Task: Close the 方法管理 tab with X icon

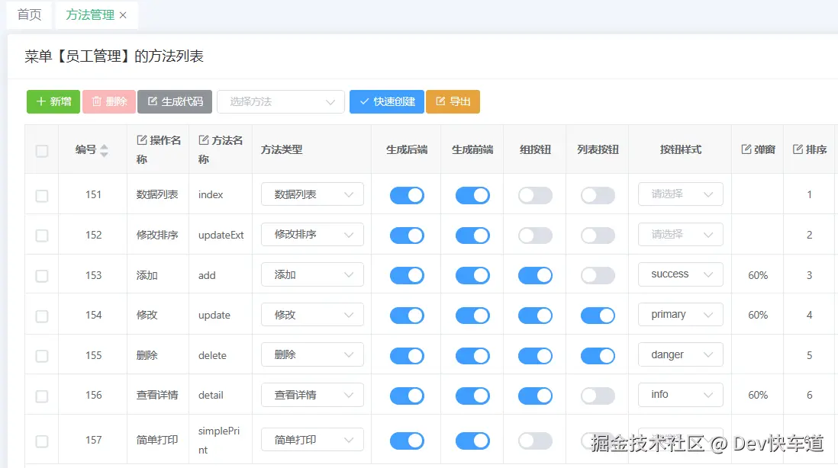Action: (x=123, y=15)
